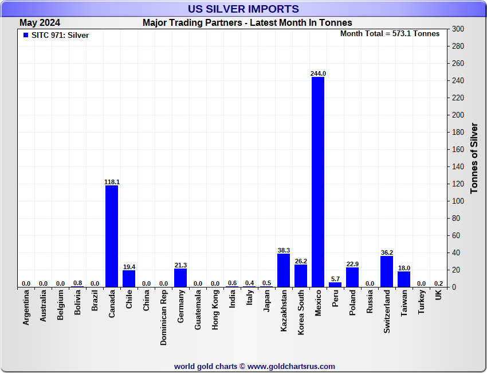Click the 244.0 value label above Mexico

coord(318,73)
